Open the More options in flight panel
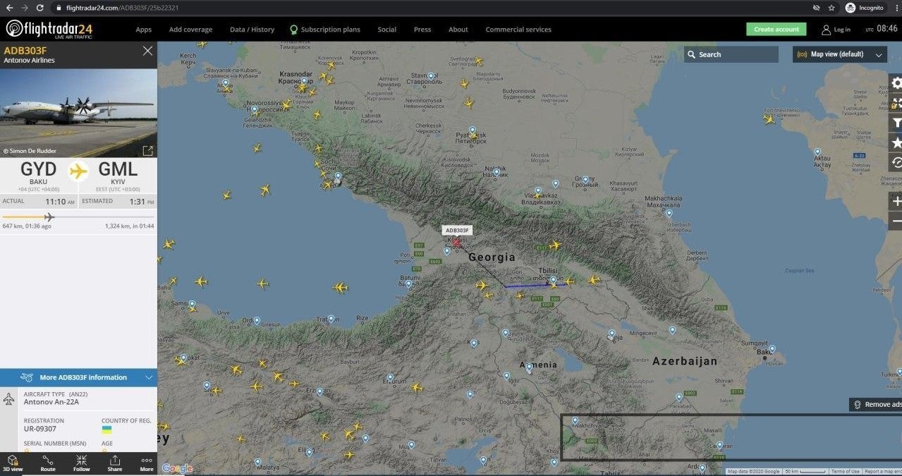902x476 pixels. [147, 463]
